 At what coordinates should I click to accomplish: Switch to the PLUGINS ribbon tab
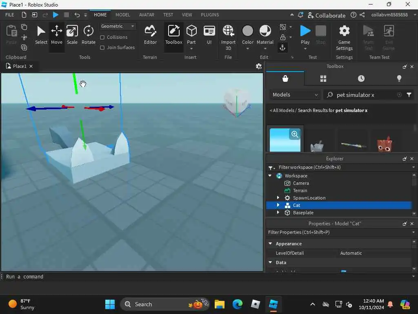[x=210, y=15]
